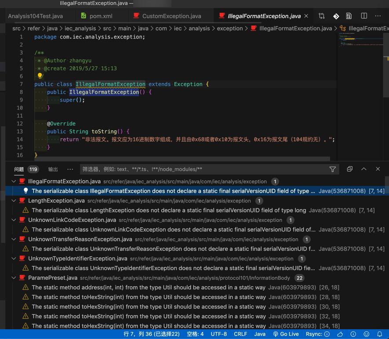Switch to the 输出 (Output) panel tab

click(x=53, y=169)
